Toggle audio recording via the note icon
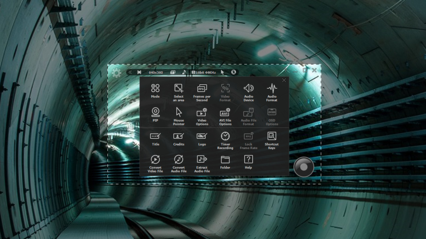Image resolution: width=426 pixels, height=239 pixels. (x=184, y=72)
